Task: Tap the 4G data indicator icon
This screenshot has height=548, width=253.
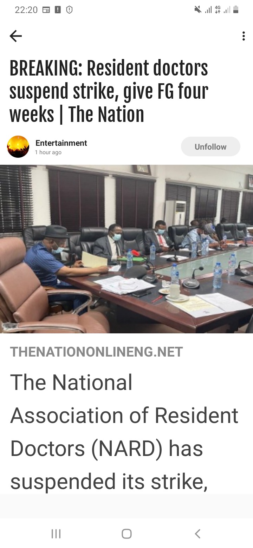Action: click(218, 10)
